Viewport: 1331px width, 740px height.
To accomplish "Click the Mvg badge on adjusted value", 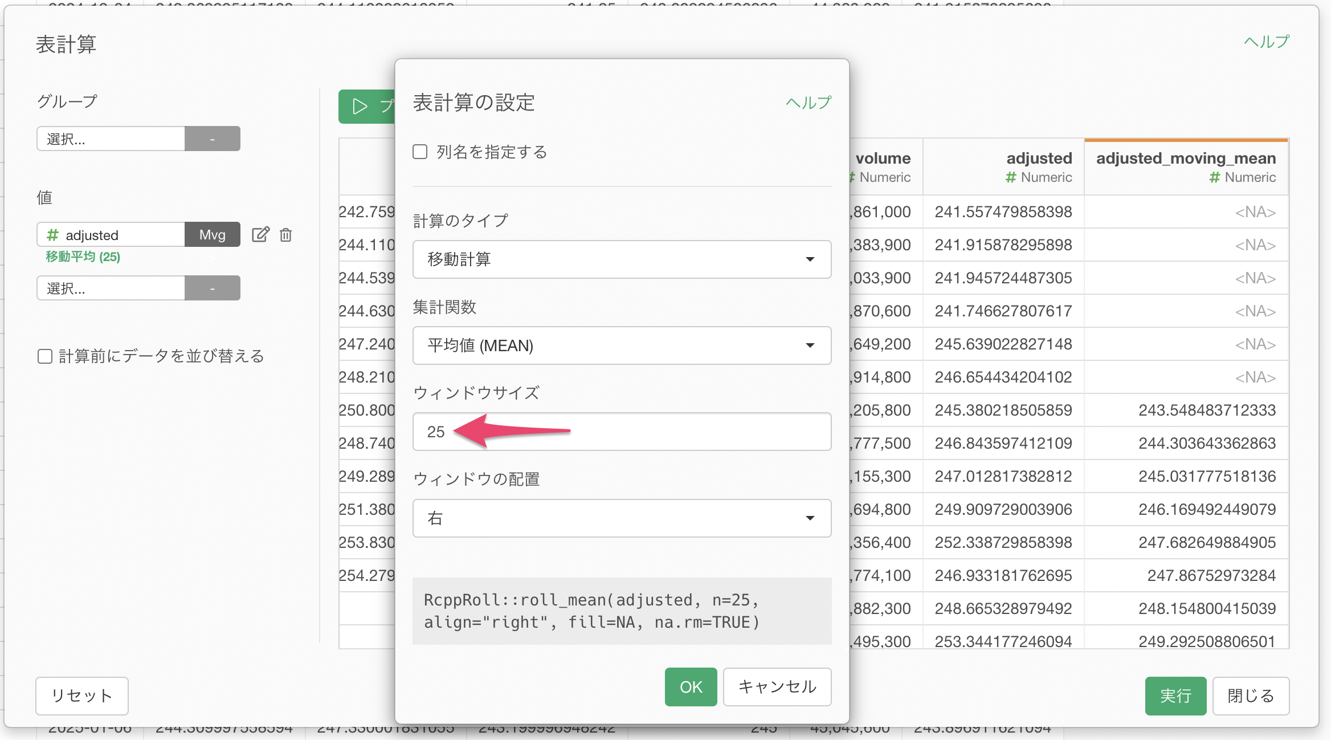I will click(212, 234).
